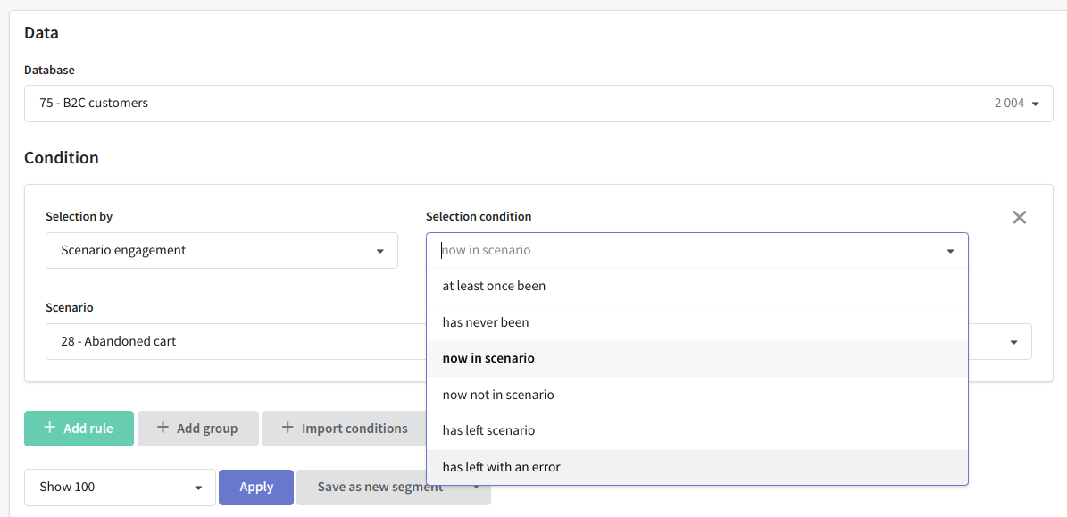The height and width of the screenshot is (517, 1067).
Task: Open the Show 100 dropdown
Action: pos(120,487)
